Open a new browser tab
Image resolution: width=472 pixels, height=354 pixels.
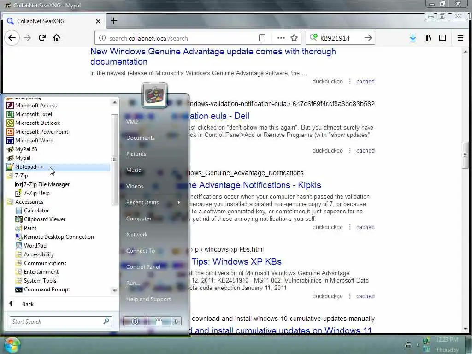(x=114, y=21)
